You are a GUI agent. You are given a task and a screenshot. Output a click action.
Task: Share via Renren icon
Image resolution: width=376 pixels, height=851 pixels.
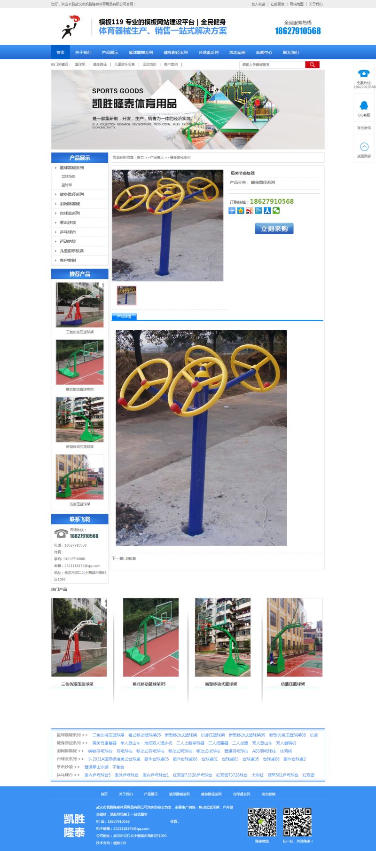(x=267, y=210)
